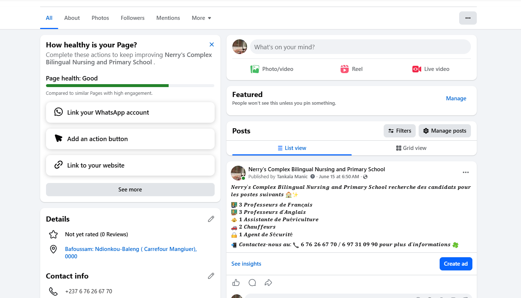The width and height of the screenshot is (521, 298).
Task: Click the WhatsApp icon in the link option
Action: 59,112
